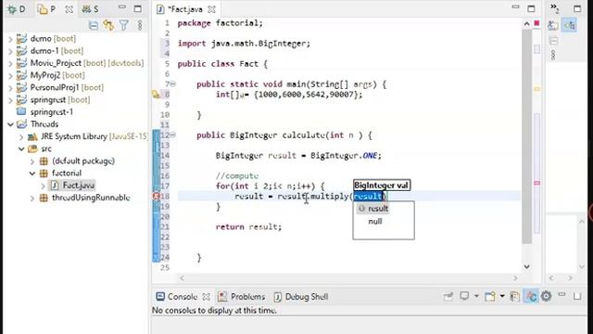Image resolution: width=593 pixels, height=334 pixels.
Task: Expand the MyProj2 [boot] project
Action: pos(10,75)
